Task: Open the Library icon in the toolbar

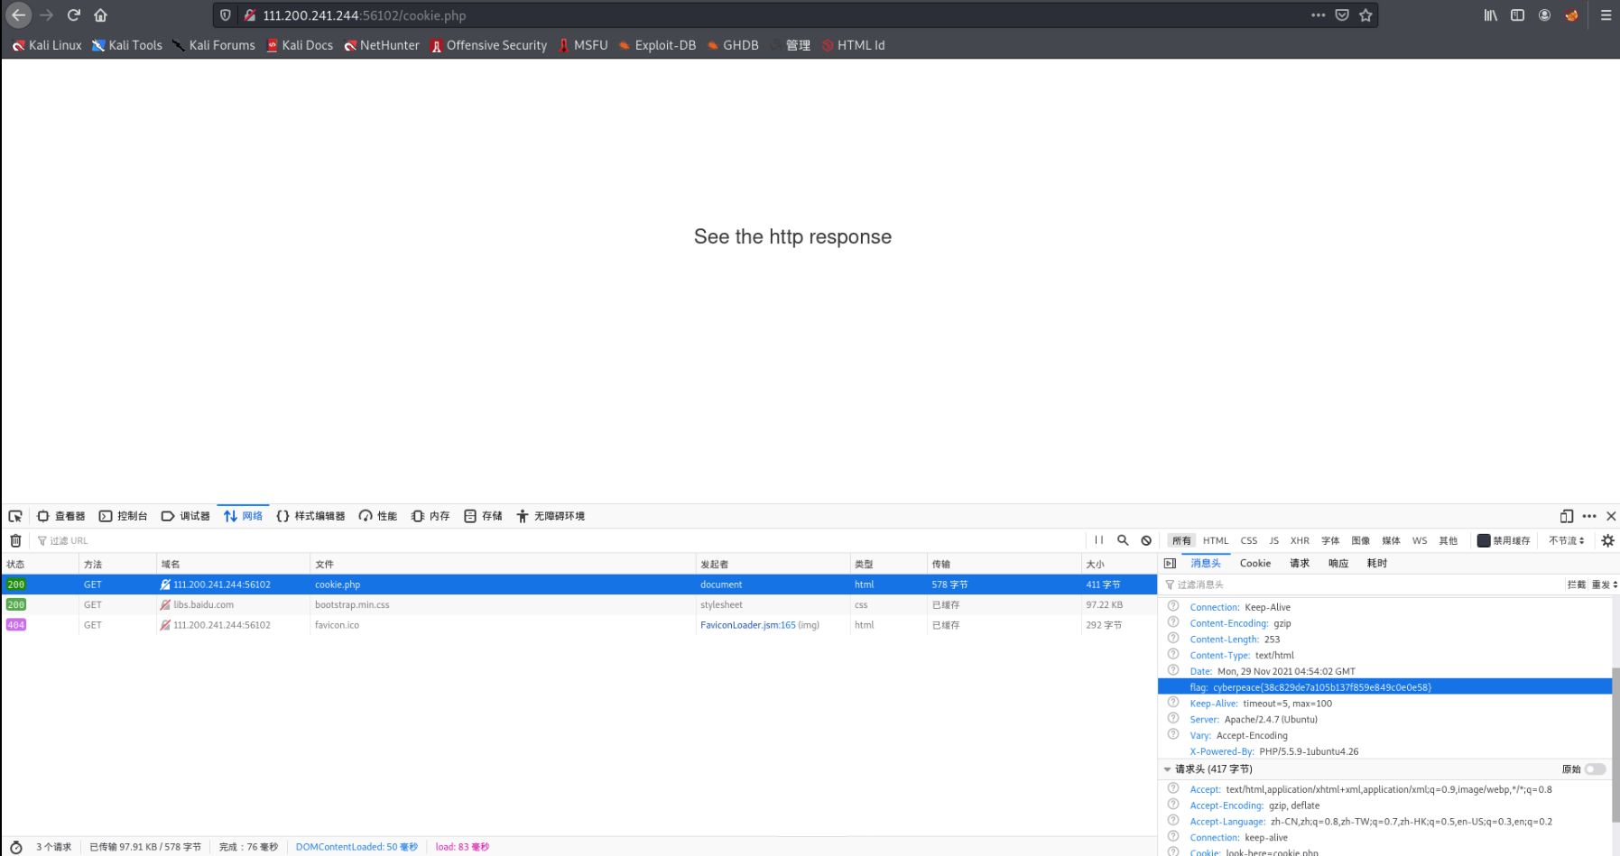Action: coord(1491,15)
